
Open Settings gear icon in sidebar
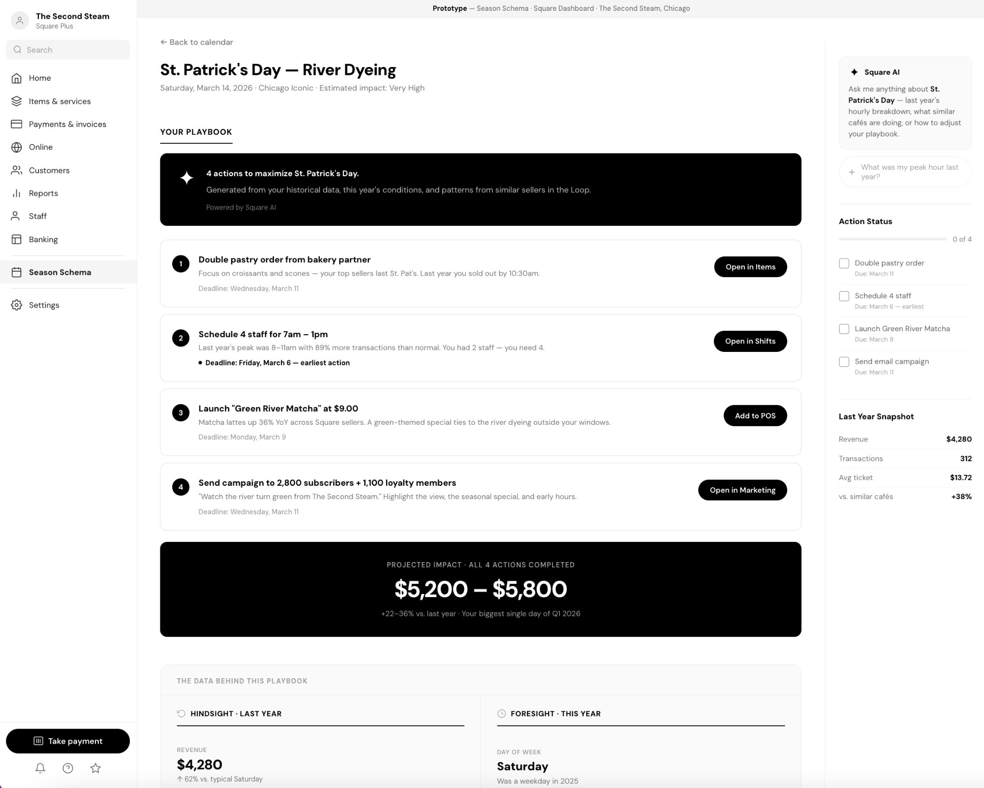(x=17, y=305)
